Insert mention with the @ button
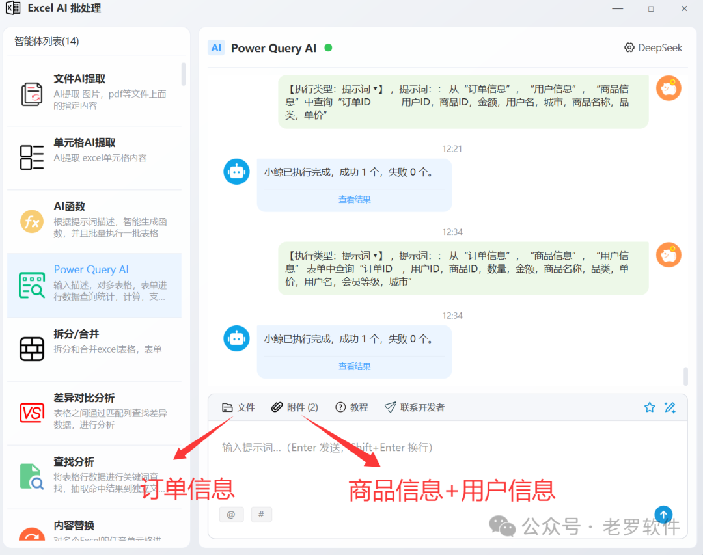 (231, 514)
